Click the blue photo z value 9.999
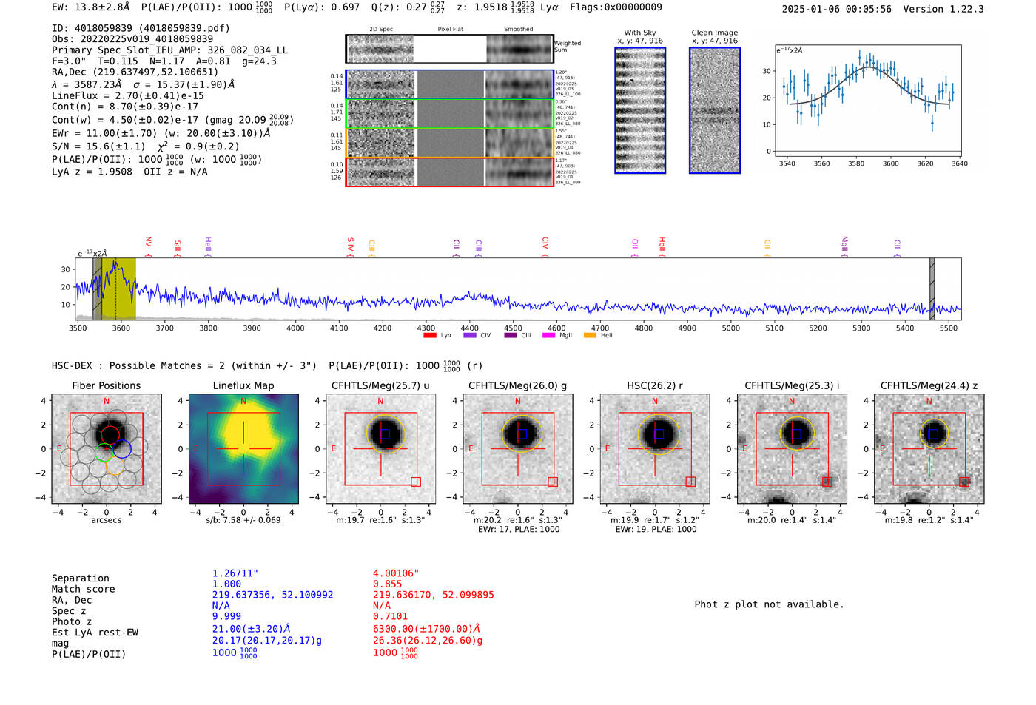Screen dimensions: 1036x705 pos(226,616)
